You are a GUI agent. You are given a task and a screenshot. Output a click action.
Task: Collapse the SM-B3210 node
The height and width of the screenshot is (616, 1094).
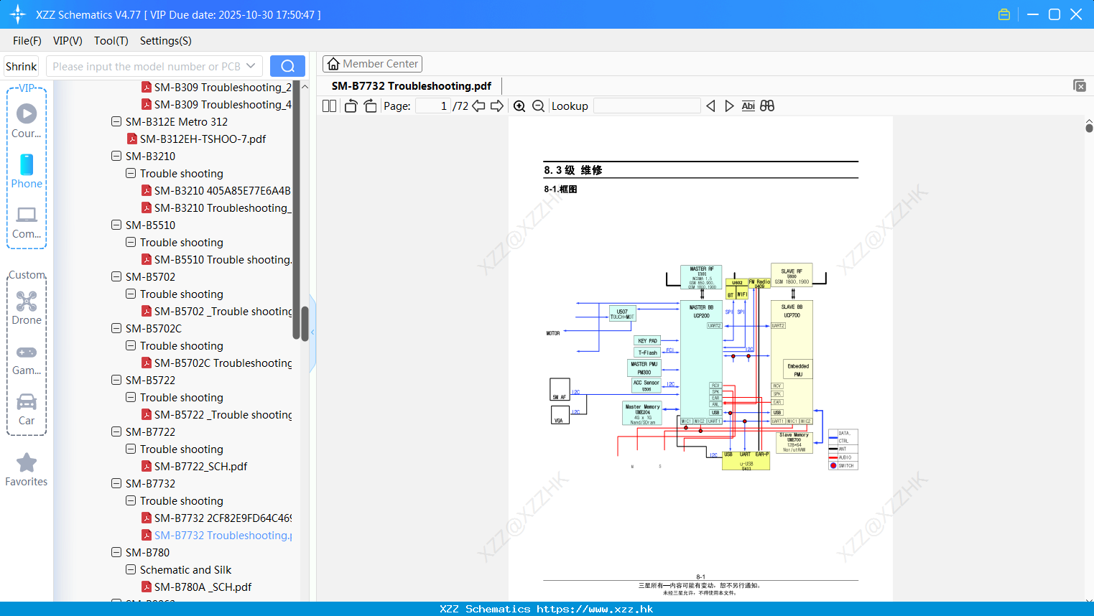point(116,156)
